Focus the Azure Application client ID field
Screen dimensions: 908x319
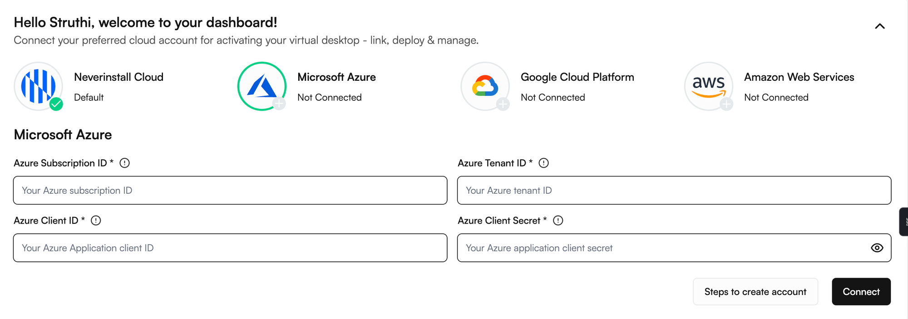(x=230, y=248)
